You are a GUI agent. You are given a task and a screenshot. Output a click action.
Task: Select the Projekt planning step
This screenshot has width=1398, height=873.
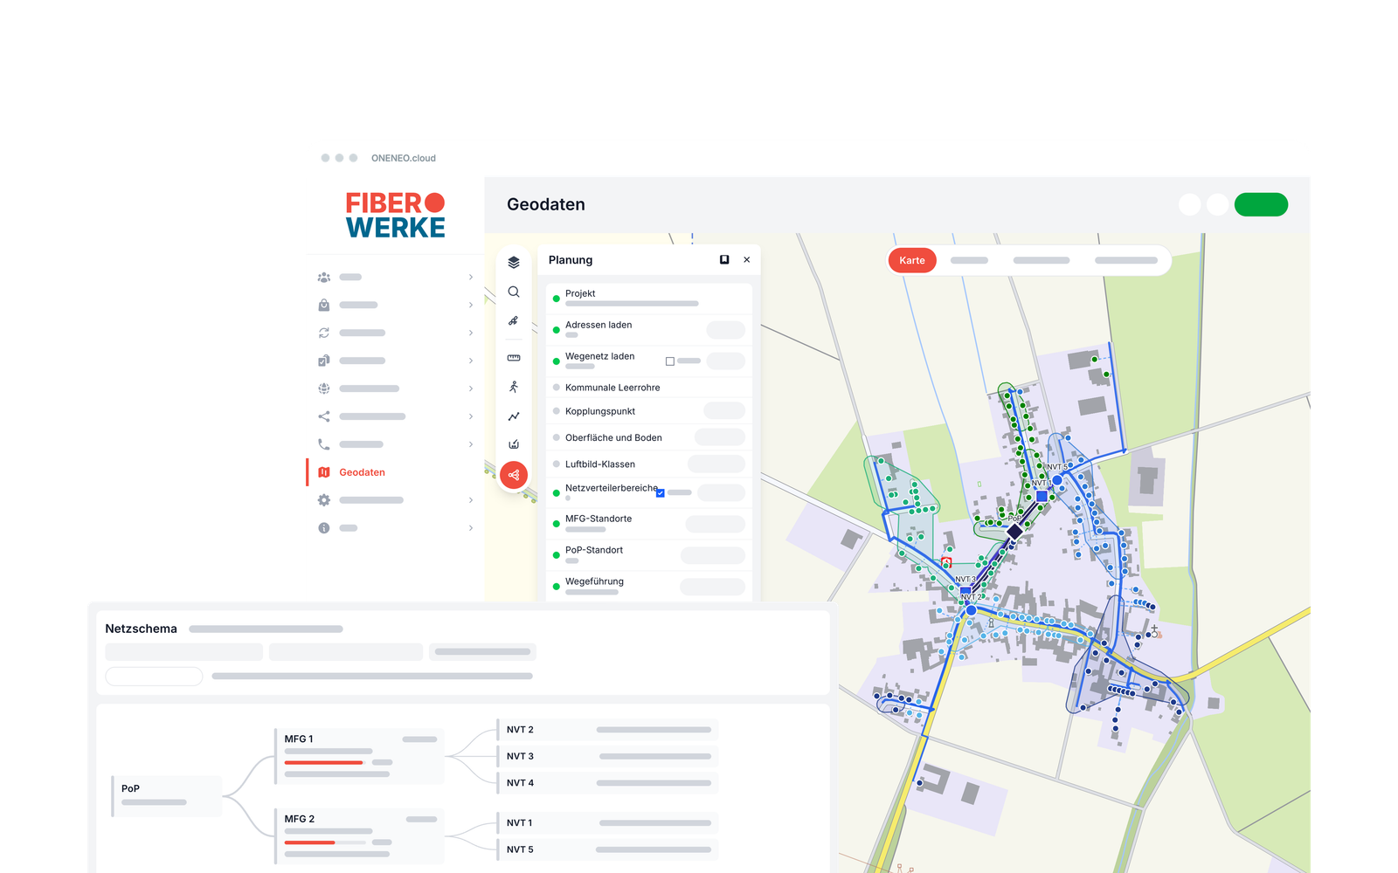[649, 299]
